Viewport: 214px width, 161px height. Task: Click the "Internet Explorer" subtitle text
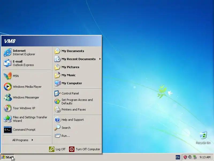[24, 54]
